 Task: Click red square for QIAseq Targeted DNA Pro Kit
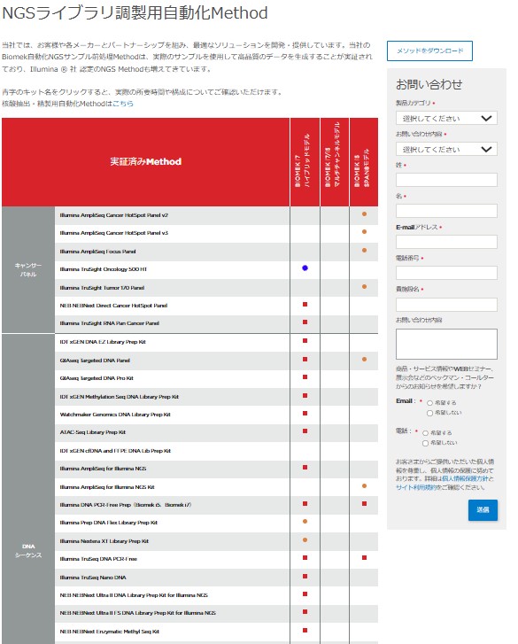305,376
